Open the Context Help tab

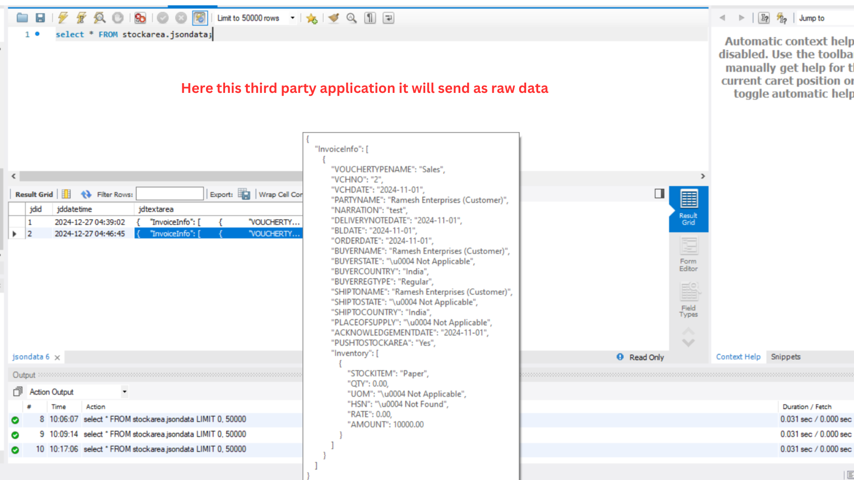click(x=738, y=357)
